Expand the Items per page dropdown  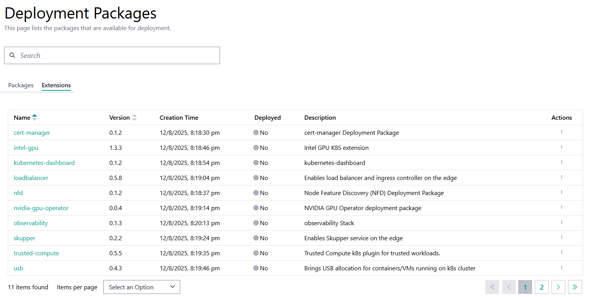142,287
